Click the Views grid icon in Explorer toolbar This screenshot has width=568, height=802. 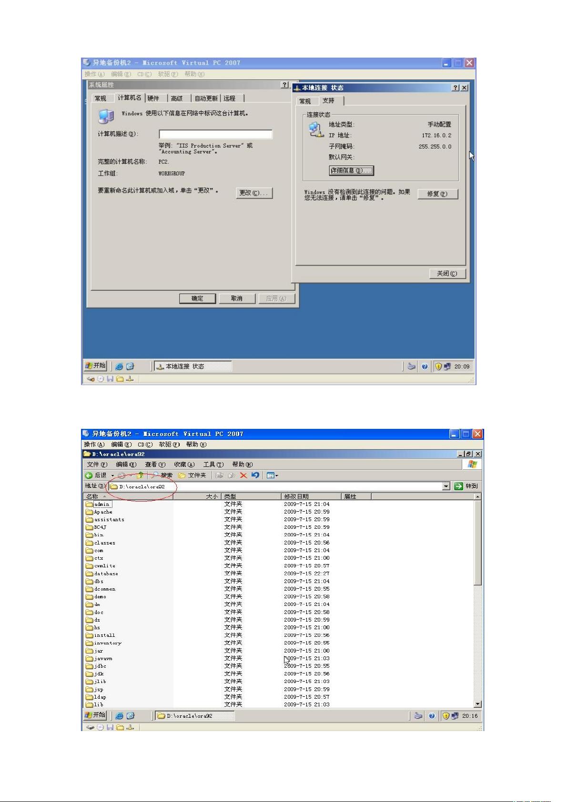[270, 475]
